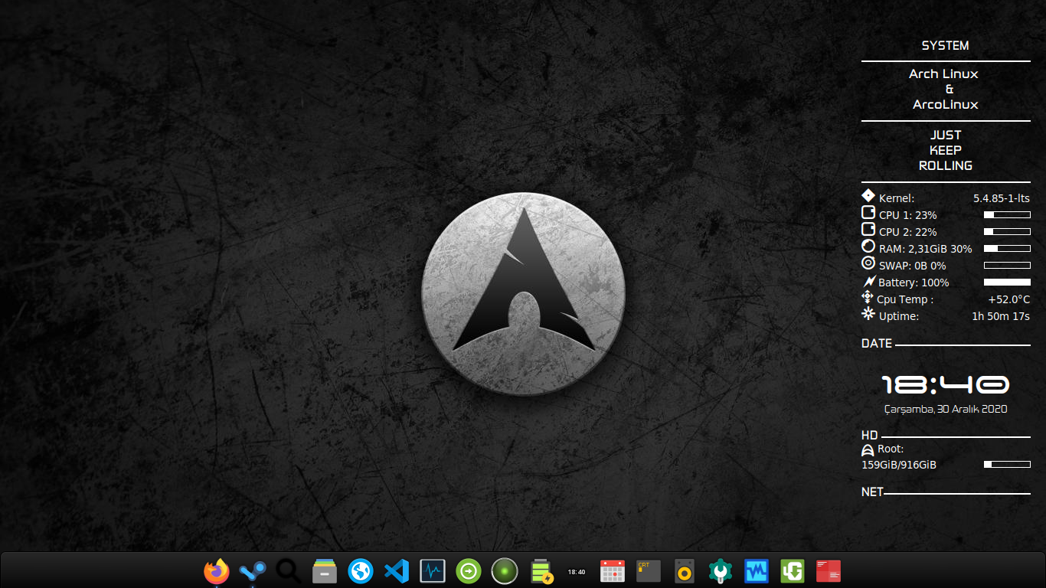Click the NET section heading
1046x588 pixels.
tap(872, 492)
